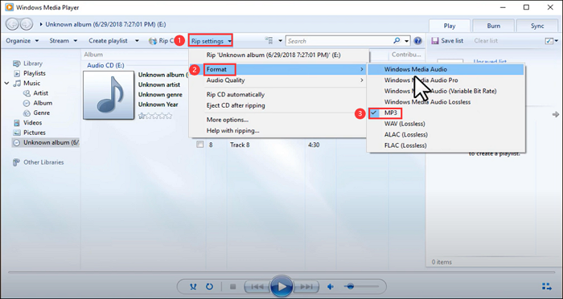Click the Clear list button
Image resolution: width=563 pixels, height=299 pixels.
[486, 41]
